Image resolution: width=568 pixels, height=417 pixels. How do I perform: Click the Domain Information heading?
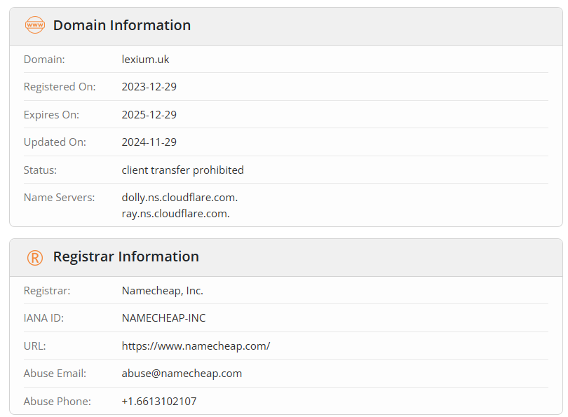tap(122, 25)
